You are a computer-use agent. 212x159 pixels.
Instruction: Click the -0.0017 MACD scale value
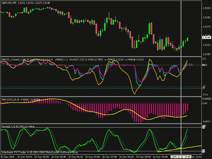207,122
